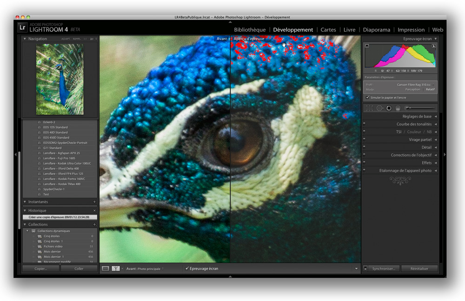Select the Crop overlay tool
465x301 pixels.
pos(370,108)
